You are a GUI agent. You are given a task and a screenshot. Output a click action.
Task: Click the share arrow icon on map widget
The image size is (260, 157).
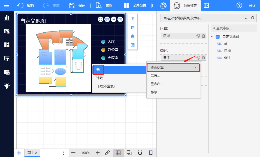click(x=114, y=19)
